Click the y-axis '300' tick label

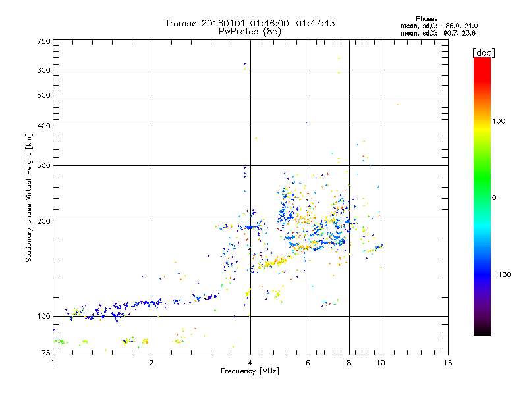point(43,165)
